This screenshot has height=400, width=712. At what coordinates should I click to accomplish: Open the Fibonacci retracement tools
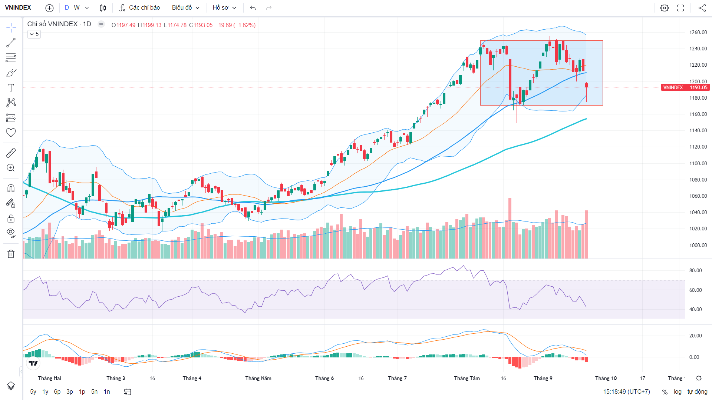[x=11, y=57]
